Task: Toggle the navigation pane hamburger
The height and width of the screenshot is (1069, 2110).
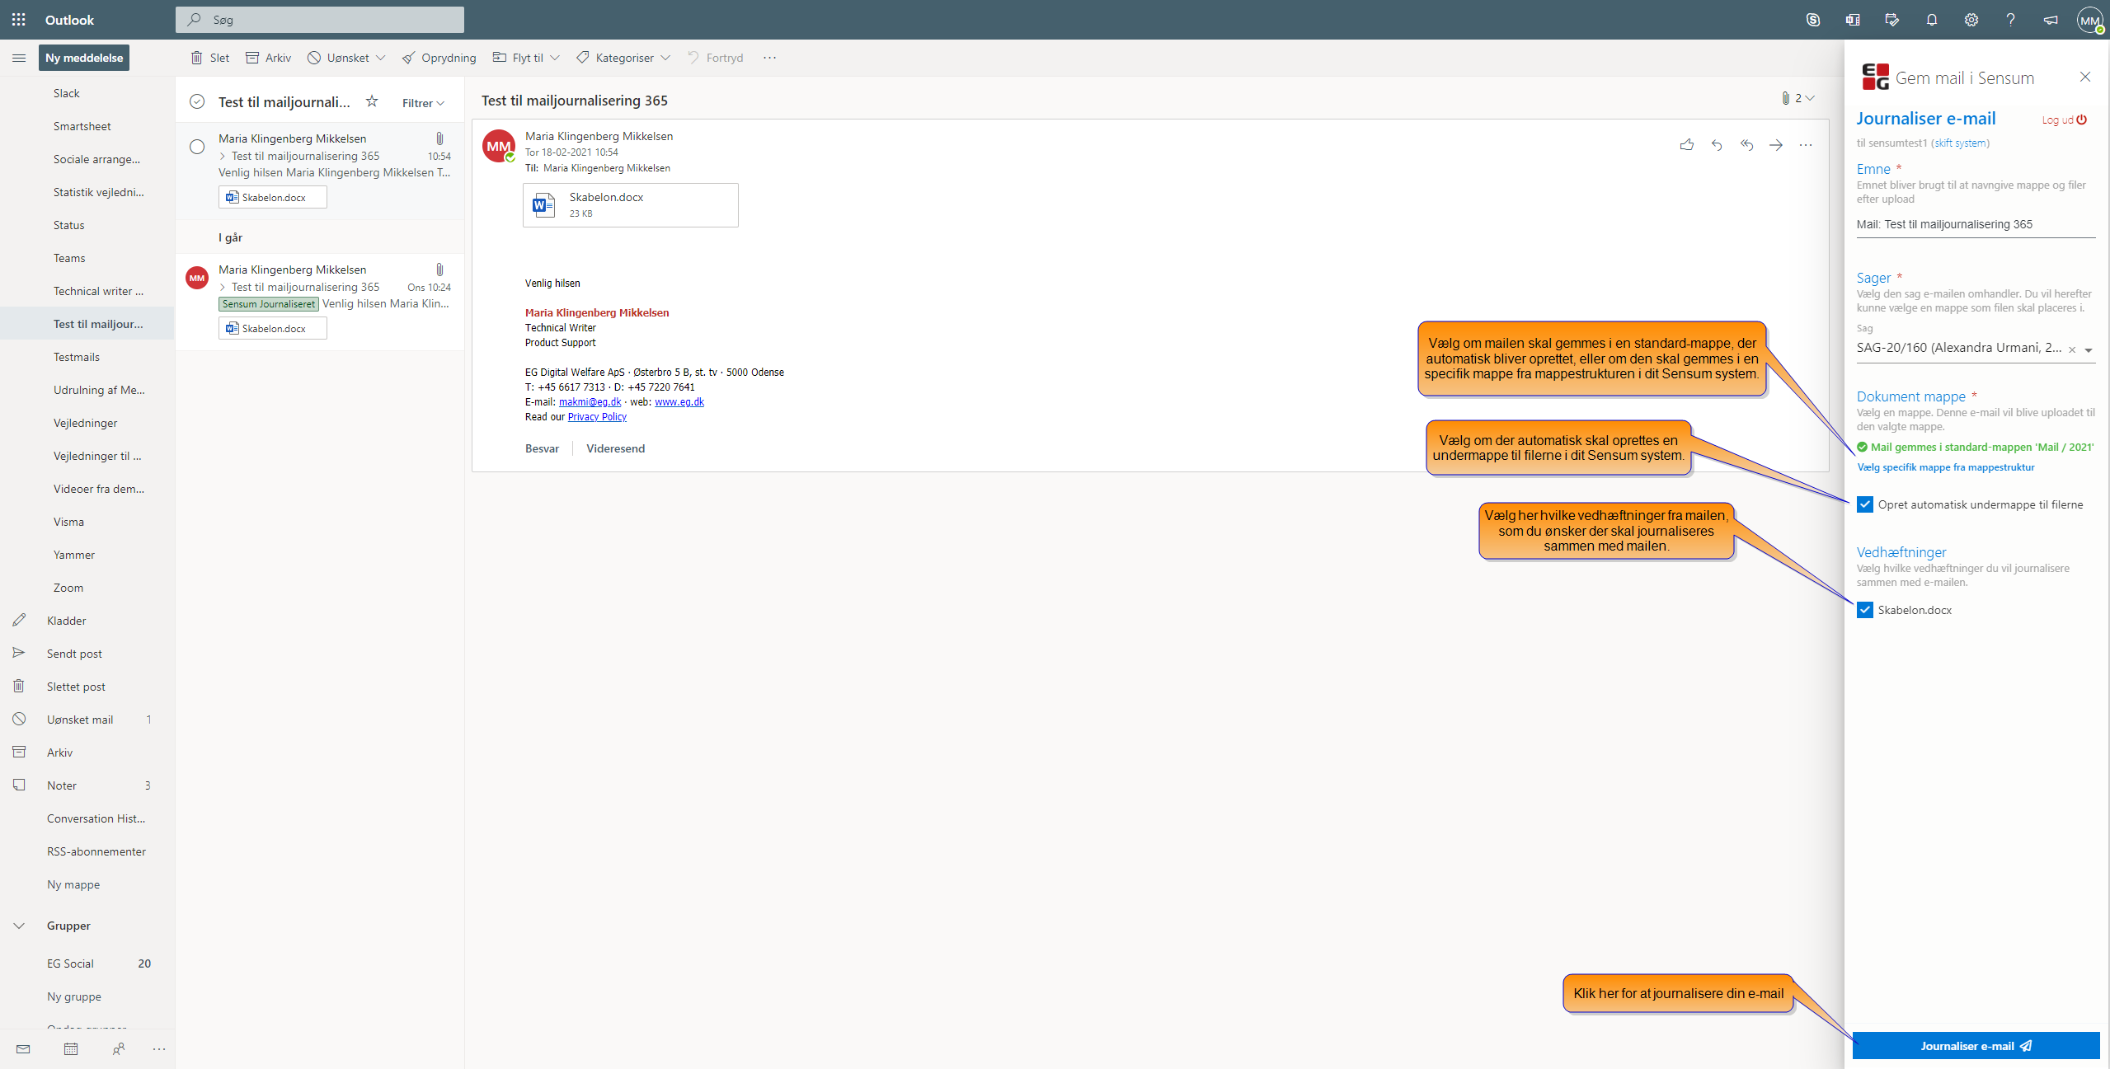Action: pyautogui.click(x=19, y=58)
